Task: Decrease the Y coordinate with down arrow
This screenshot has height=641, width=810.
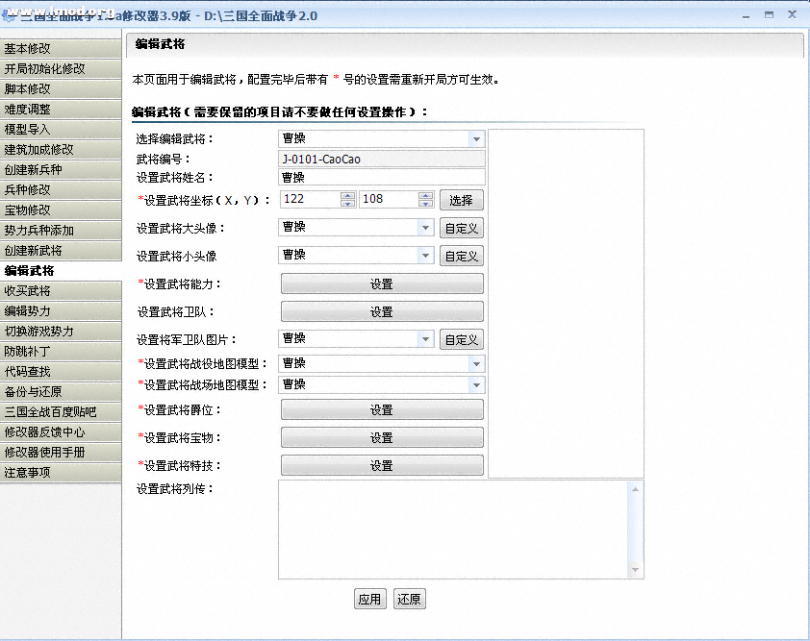Action: pyautogui.click(x=425, y=204)
